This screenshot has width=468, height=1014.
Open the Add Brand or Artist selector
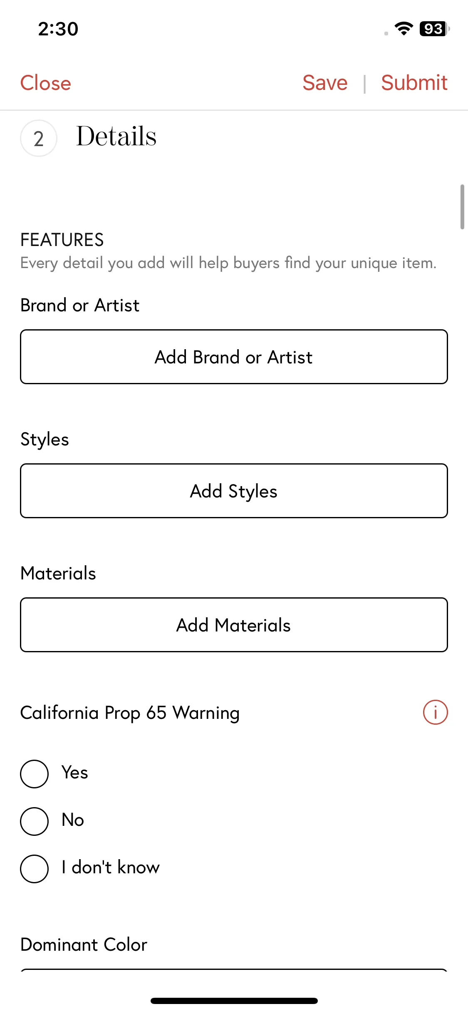click(x=234, y=357)
